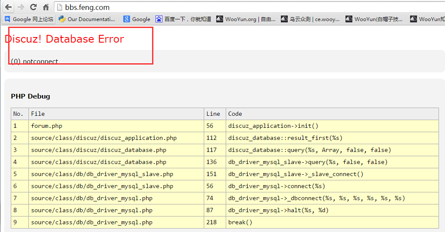
Task: Click the blue Google search favicon
Action: 127,19
